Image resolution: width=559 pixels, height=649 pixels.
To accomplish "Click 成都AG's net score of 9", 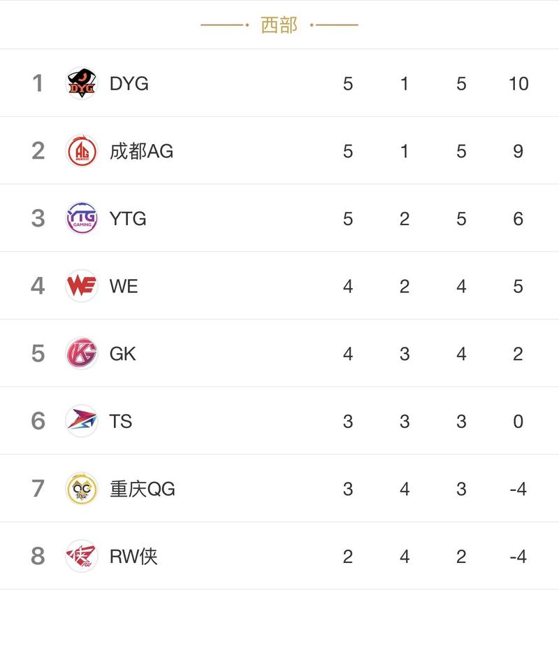I will 518,151.
